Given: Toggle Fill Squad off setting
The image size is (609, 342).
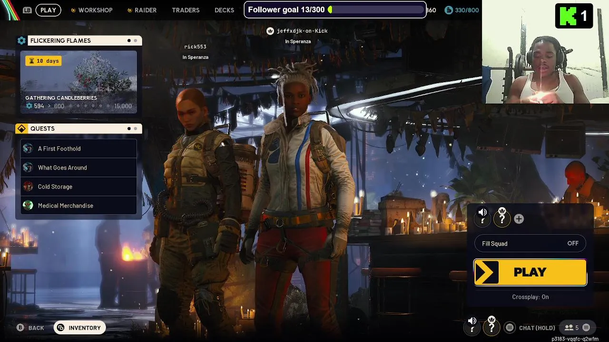Looking at the screenshot, I should click(530, 244).
